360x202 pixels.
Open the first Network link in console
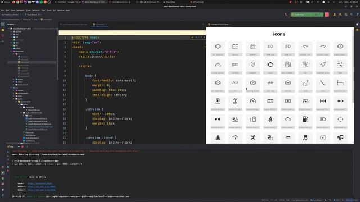point(42,187)
